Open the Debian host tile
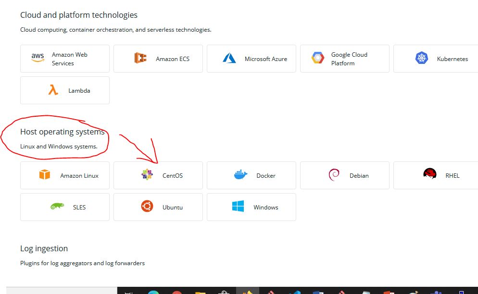478x294 pixels. click(x=345, y=175)
